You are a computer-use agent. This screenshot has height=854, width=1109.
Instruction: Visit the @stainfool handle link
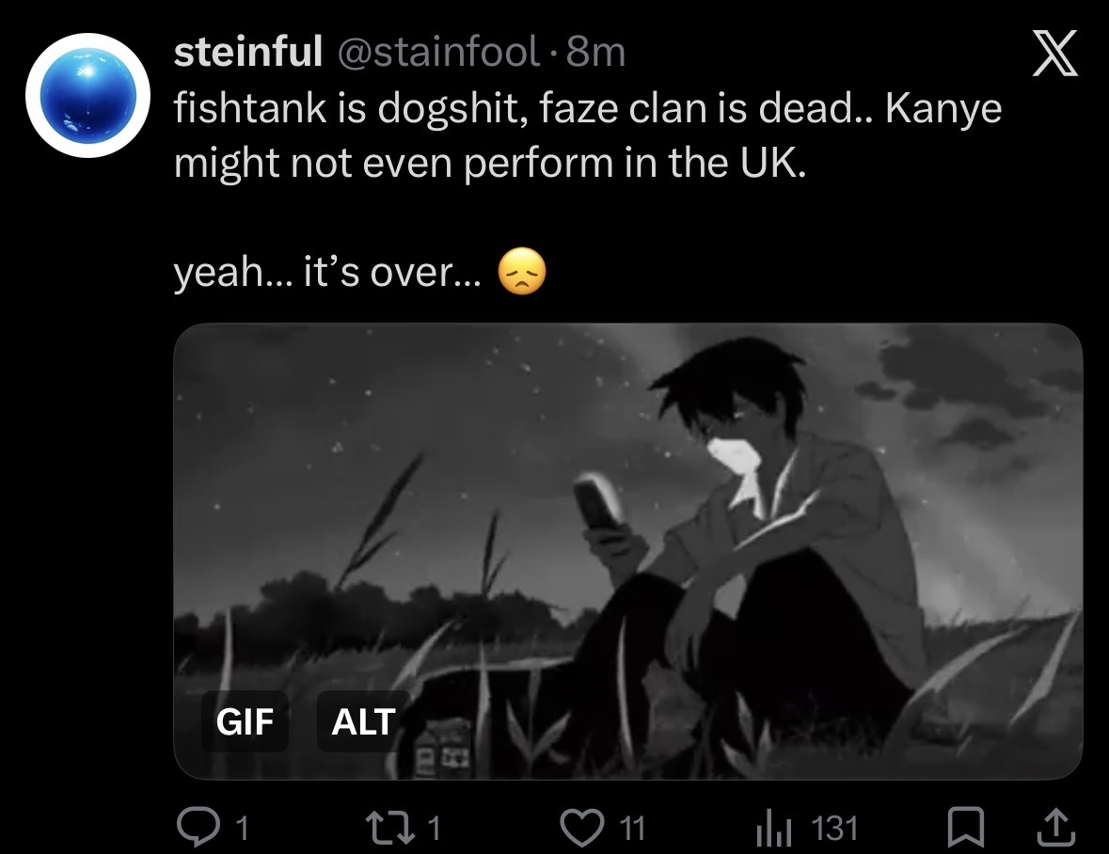coord(437,53)
